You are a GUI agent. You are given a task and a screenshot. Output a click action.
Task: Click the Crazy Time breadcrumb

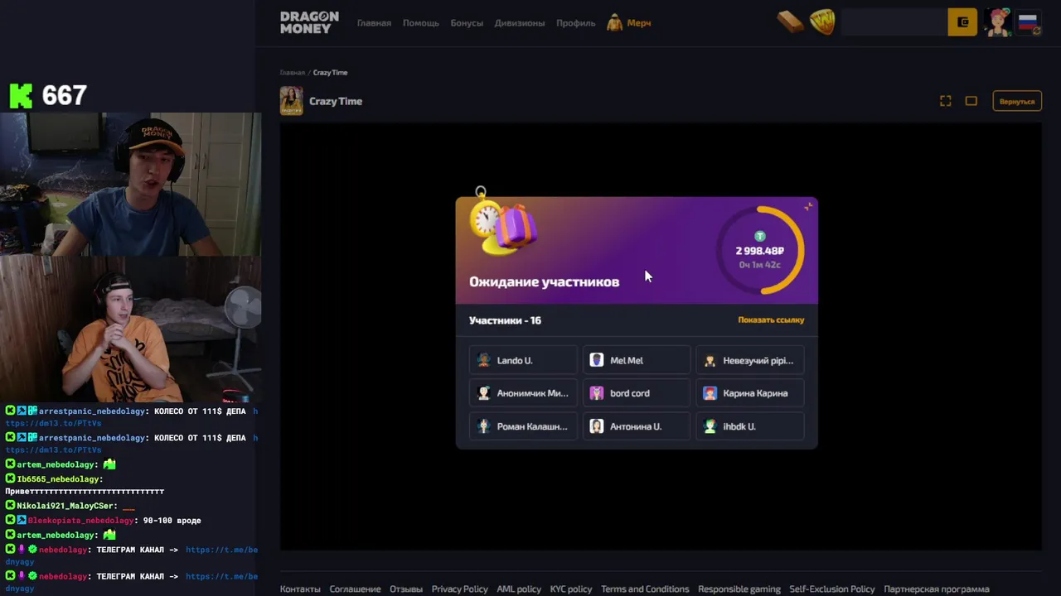pyautogui.click(x=330, y=73)
